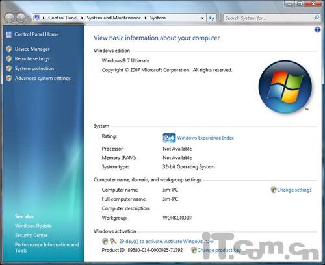This screenshot has height=265, width=325.
Task: Open Help via blue question mark icon
Action: [317, 29]
